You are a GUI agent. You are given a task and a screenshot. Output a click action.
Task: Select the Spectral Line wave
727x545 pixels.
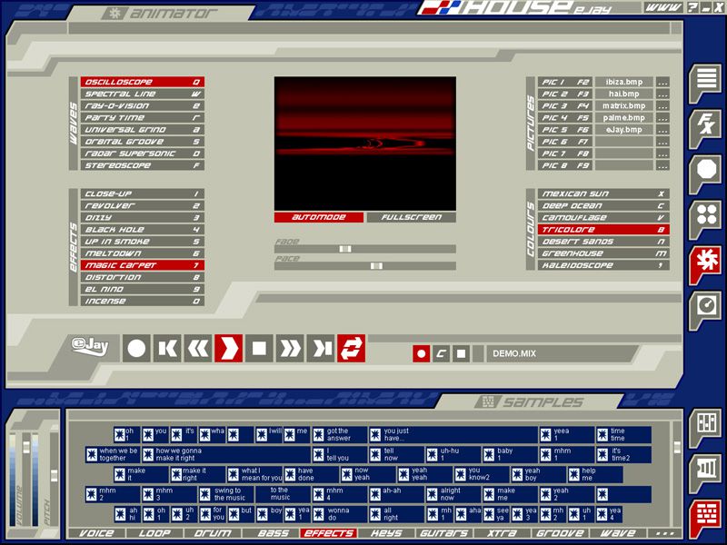(x=141, y=94)
